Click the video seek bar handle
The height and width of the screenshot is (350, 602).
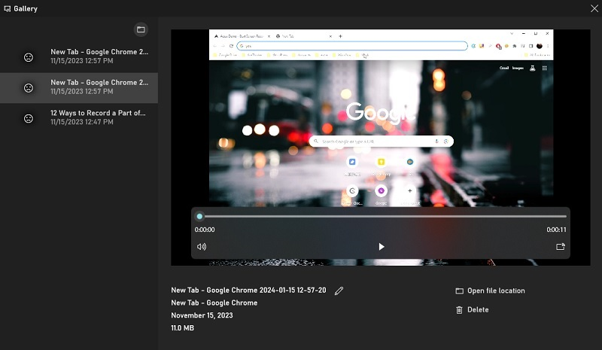click(x=199, y=216)
